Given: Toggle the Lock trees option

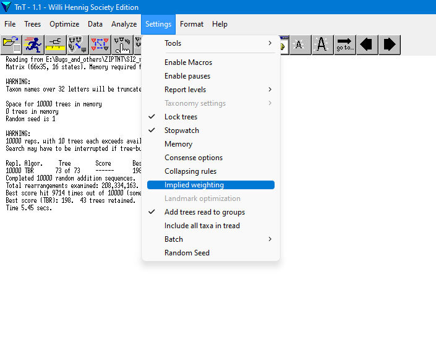Looking at the screenshot, I should tap(211, 117).
